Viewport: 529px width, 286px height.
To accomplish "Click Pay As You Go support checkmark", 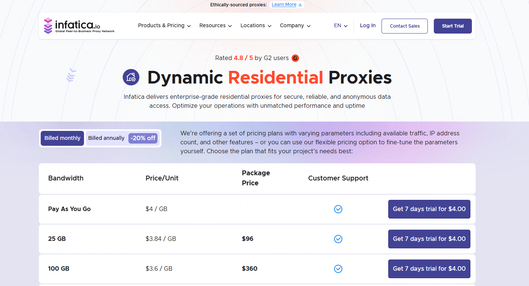I will click(x=338, y=209).
